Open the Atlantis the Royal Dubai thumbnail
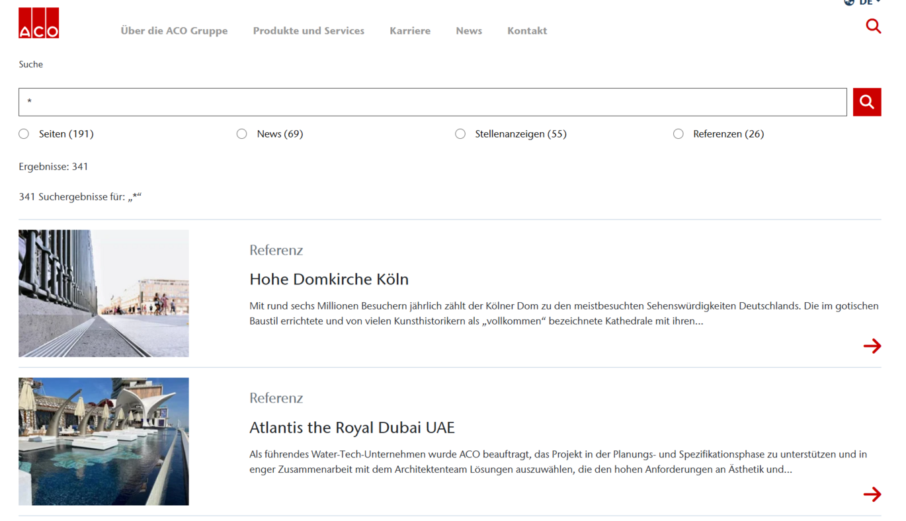 104,442
